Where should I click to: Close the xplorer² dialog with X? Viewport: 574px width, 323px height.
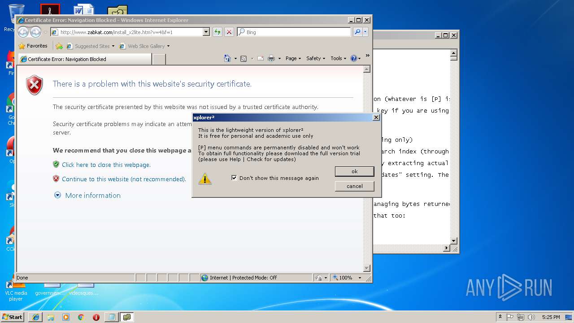coord(376,118)
